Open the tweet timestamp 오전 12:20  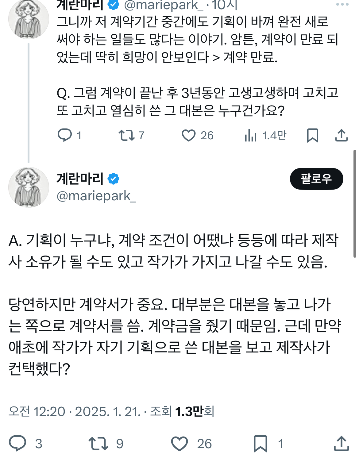coord(37,411)
